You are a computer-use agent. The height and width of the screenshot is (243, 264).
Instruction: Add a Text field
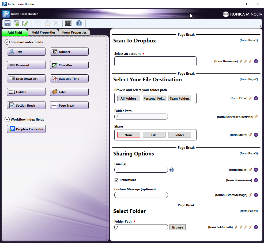[26, 52]
